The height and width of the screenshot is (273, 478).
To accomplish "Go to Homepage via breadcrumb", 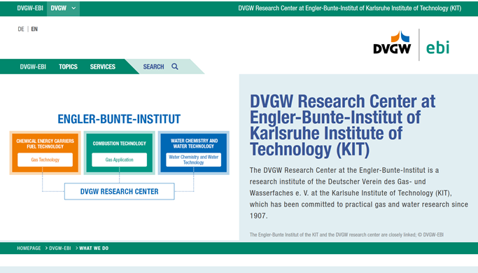I will click(x=29, y=248).
